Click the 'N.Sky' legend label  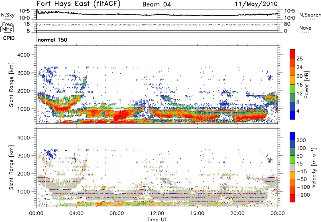(x=8, y=15)
